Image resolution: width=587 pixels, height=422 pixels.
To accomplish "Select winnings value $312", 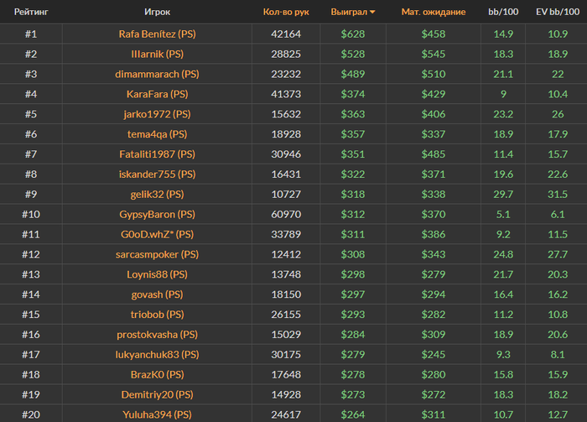I will point(353,214).
